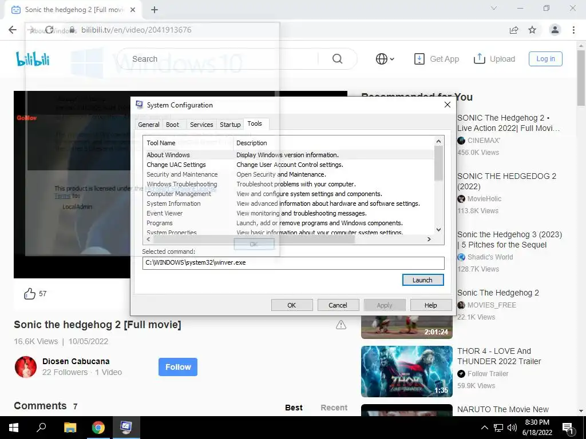Screen dimensions: 586x439
Task: Click tool list horizontal scroll left arrow
Action: pos(148,240)
